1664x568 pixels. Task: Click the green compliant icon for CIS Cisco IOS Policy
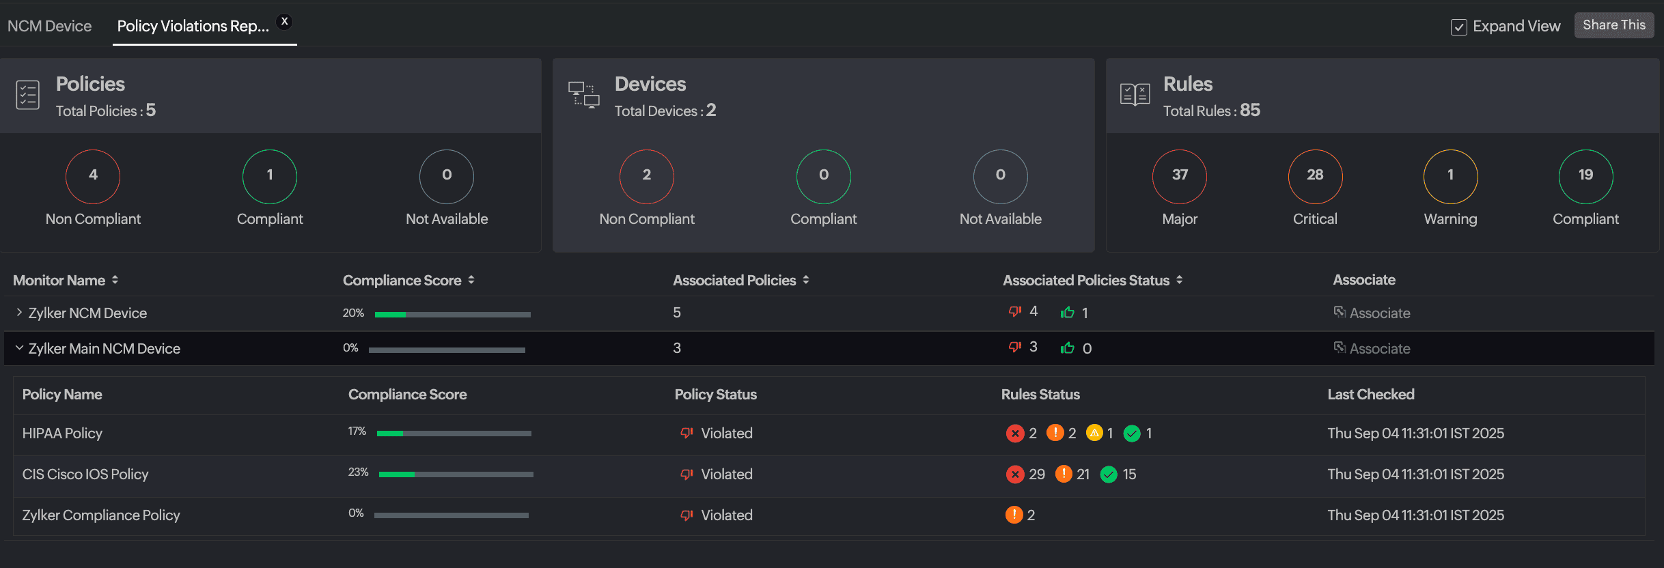1109,474
